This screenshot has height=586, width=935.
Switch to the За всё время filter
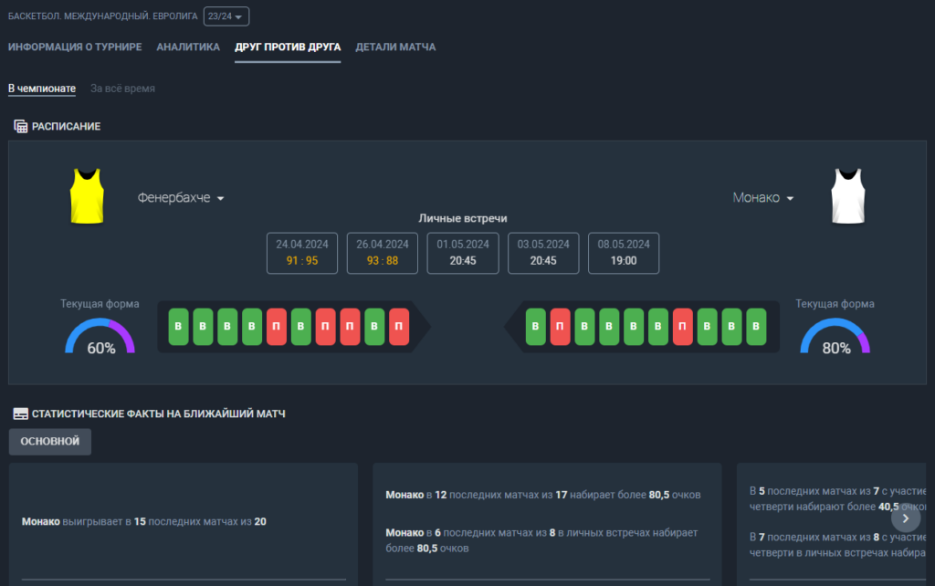122,89
